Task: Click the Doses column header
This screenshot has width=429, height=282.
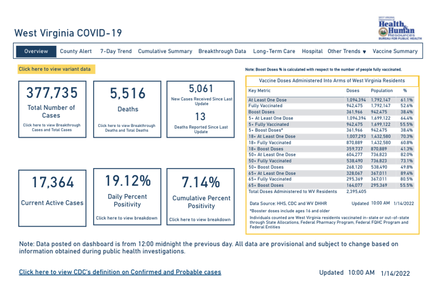Action: (x=352, y=90)
